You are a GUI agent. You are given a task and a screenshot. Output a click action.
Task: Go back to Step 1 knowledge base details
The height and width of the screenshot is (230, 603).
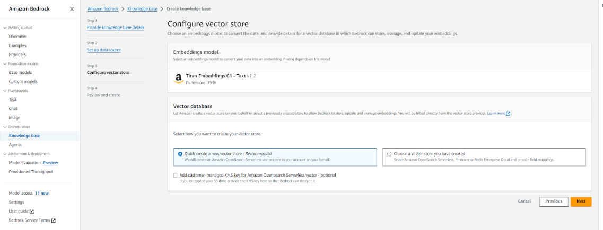115,27
